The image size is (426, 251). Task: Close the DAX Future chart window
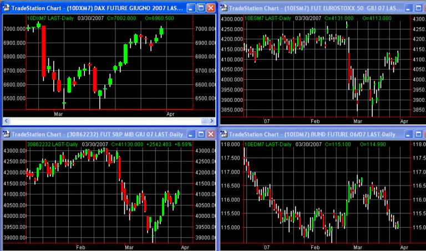210,8
